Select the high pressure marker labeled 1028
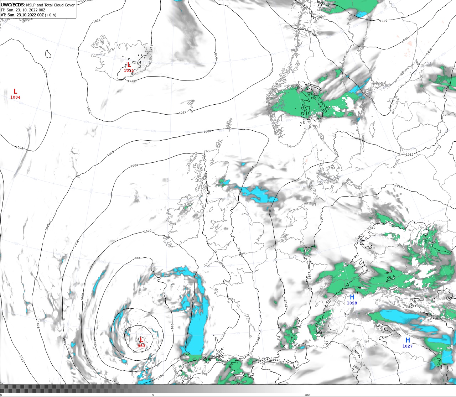Screen dimensions: 456x397 (352, 299)
